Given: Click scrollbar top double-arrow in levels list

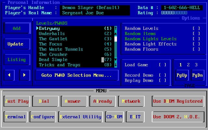Looking at the screenshot, I should (x=116, y=28).
